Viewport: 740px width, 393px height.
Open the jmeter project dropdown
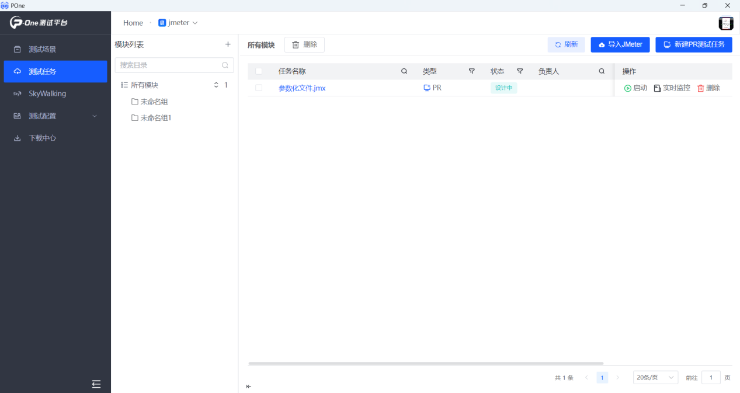pyautogui.click(x=178, y=23)
